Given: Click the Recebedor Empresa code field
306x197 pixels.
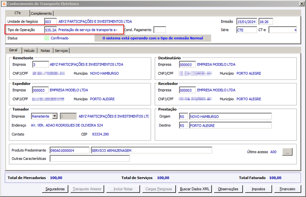Looking at the screenshot, I should (187, 90).
